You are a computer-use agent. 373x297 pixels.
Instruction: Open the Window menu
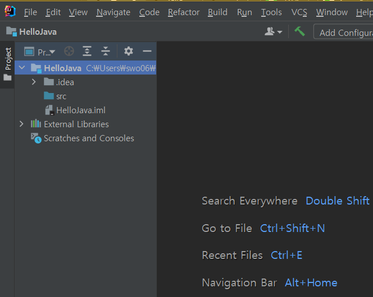[x=332, y=12]
